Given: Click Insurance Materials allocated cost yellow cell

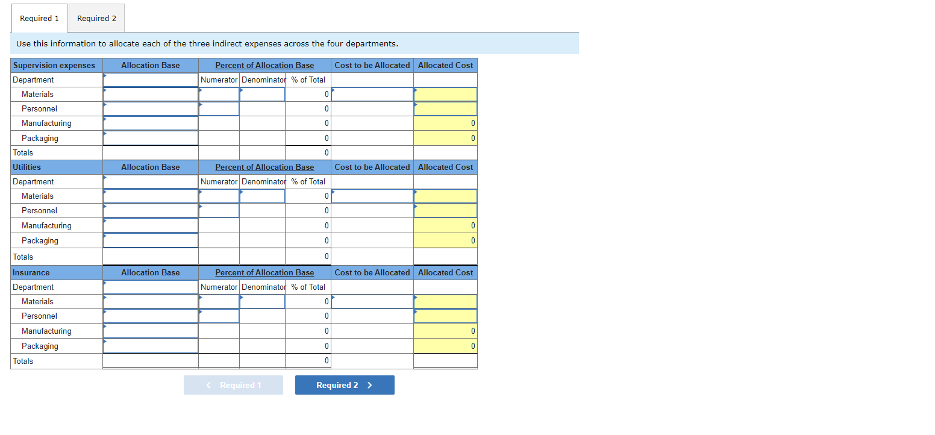Looking at the screenshot, I should point(445,301).
